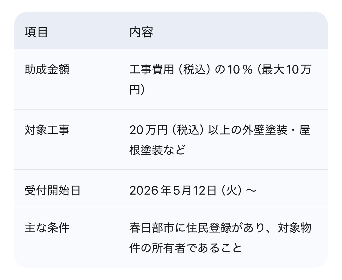Click the 項目 column header
The image size is (342, 280).
36,32
